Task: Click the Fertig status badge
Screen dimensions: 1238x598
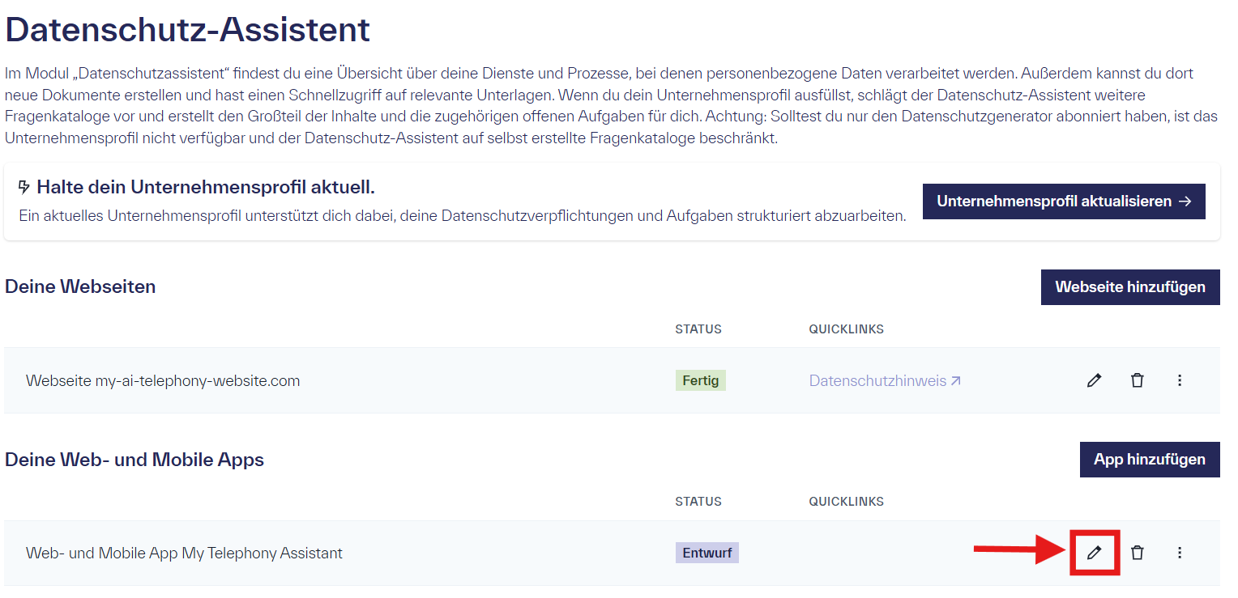Action: [x=700, y=380]
